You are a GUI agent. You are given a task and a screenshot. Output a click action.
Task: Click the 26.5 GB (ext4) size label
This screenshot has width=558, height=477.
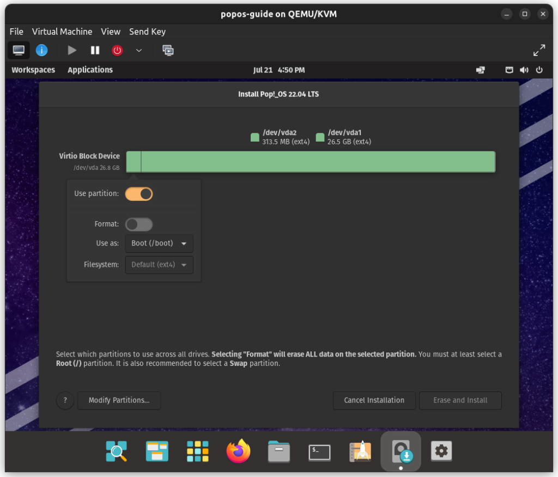(x=349, y=142)
